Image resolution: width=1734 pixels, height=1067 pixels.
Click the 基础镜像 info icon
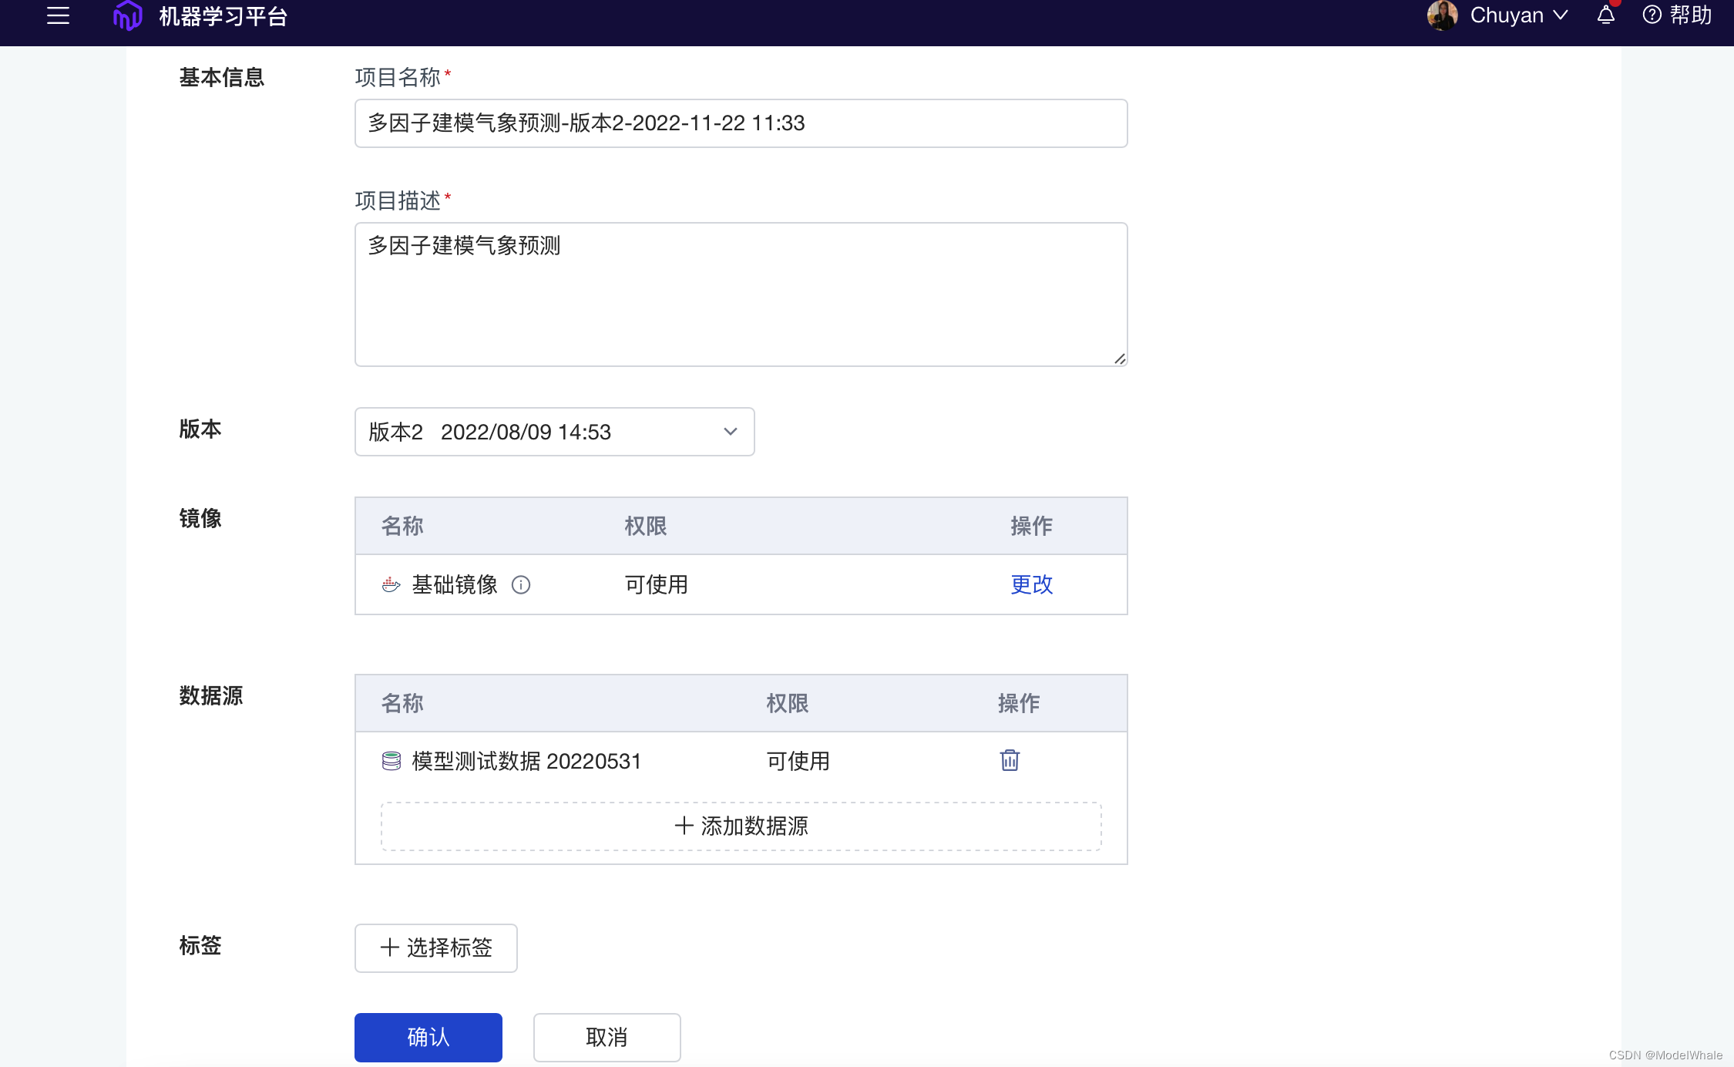tap(521, 585)
